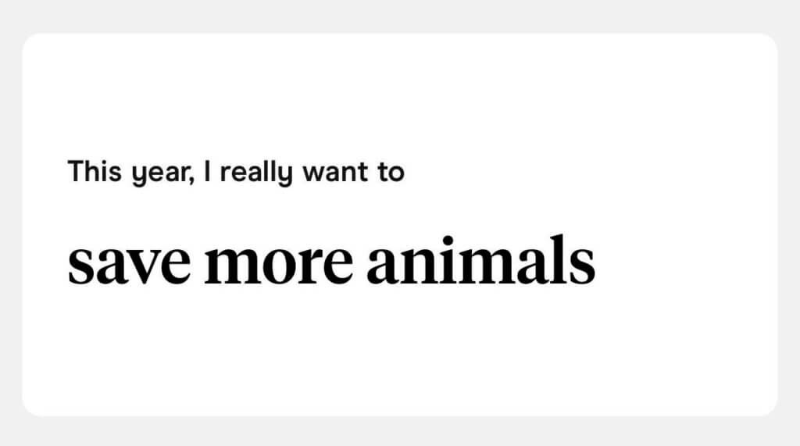Viewport: 800px width, 446px height.
Task: Click the word "to" ending the prompt
Action: tap(391, 173)
